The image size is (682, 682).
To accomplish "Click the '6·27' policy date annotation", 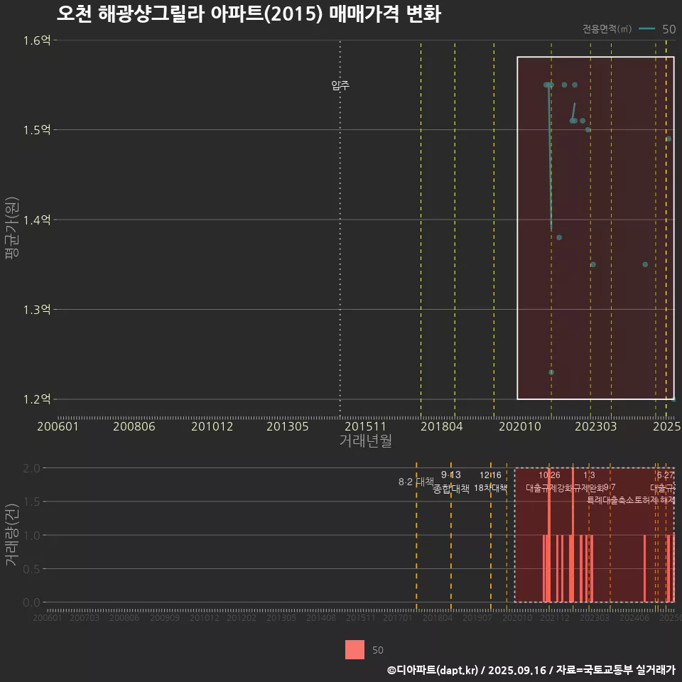I will (x=666, y=475).
